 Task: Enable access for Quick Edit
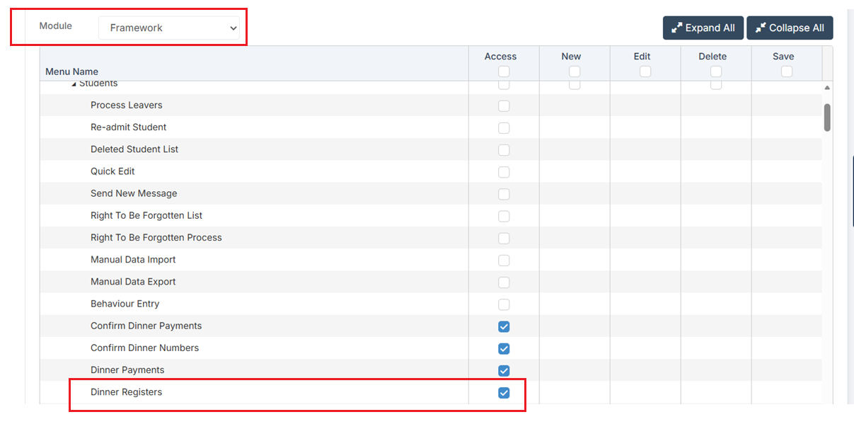[504, 172]
